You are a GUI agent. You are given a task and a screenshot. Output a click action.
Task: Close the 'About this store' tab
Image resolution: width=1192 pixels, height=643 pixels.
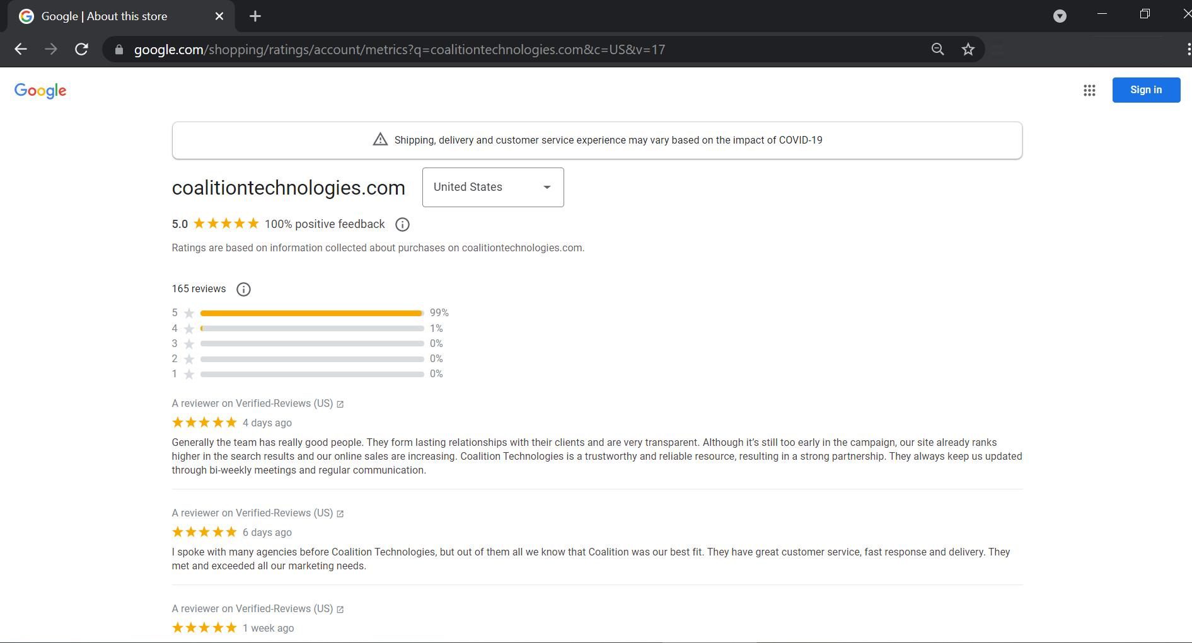[x=219, y=16]
